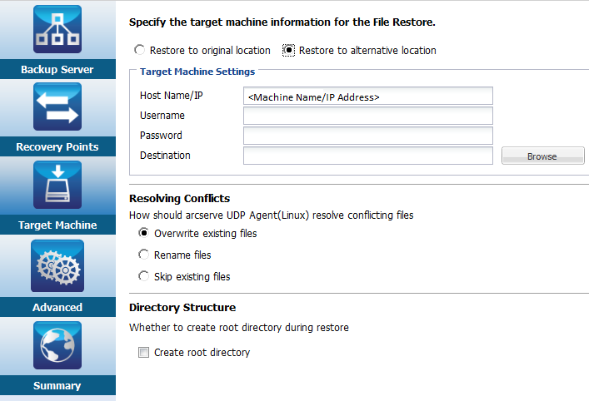This screenshot has width=589, height=401.
Task: Open the Advanced gears icon
Action: [x=57, y=265]
